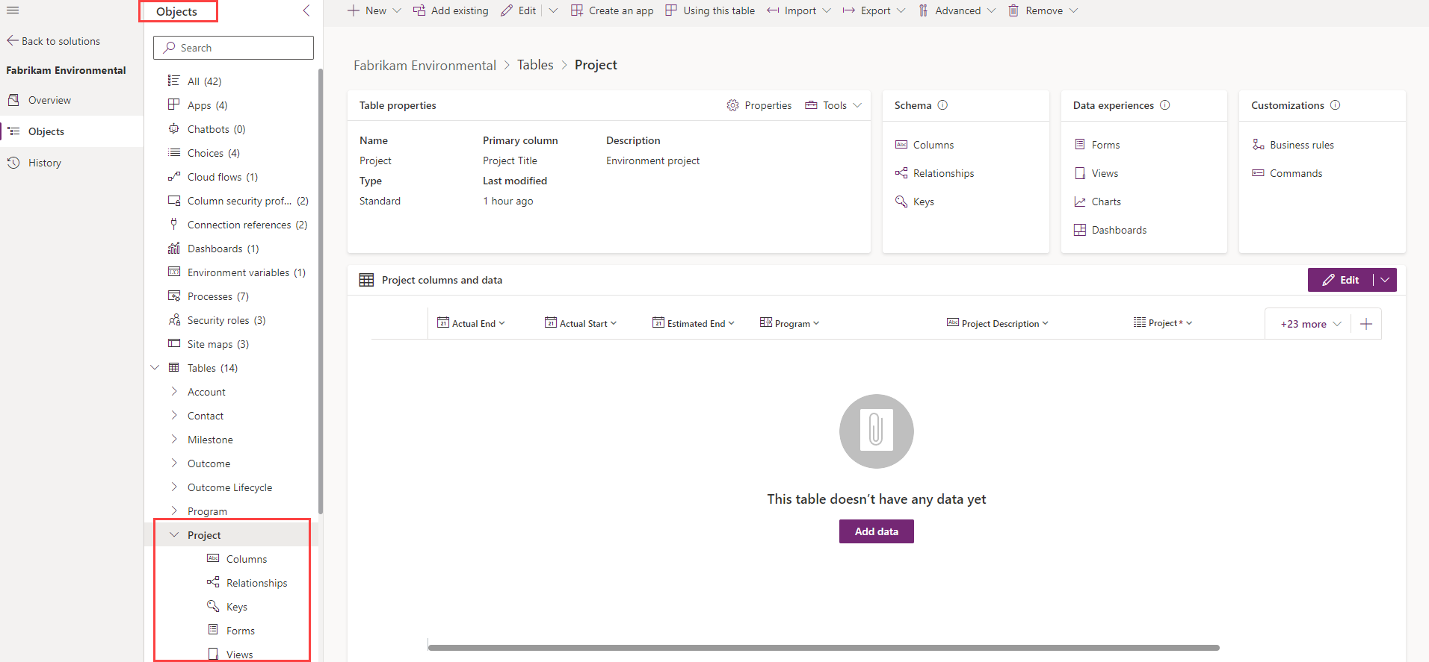1429x662 pixels.
Task: Open the Remove dropdown menu
Action: tap(1074, 10)
